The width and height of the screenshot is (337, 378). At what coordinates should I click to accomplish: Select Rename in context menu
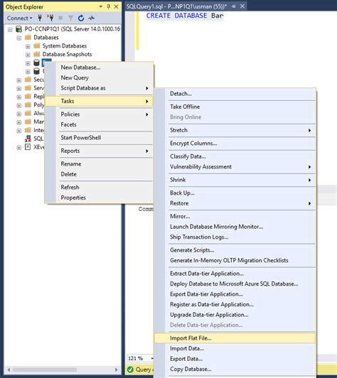99,164
